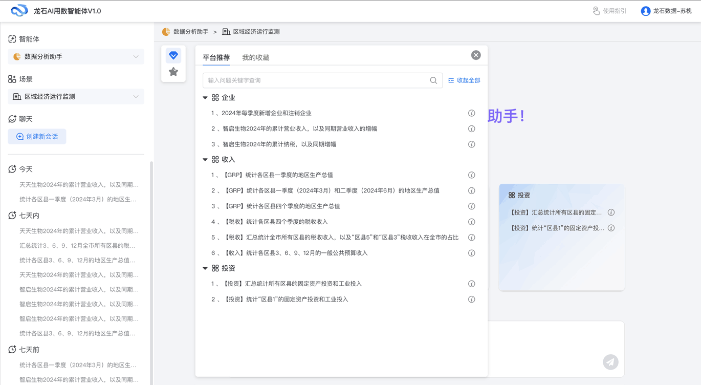Click the question keyword search input field
The width and height of the screenshot is (701, 385).
[x=307, y=80]
